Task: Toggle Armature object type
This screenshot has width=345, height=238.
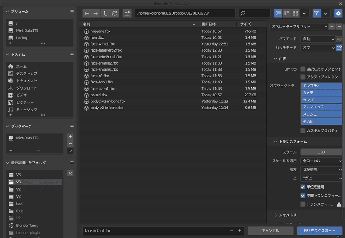Action: 321,107
